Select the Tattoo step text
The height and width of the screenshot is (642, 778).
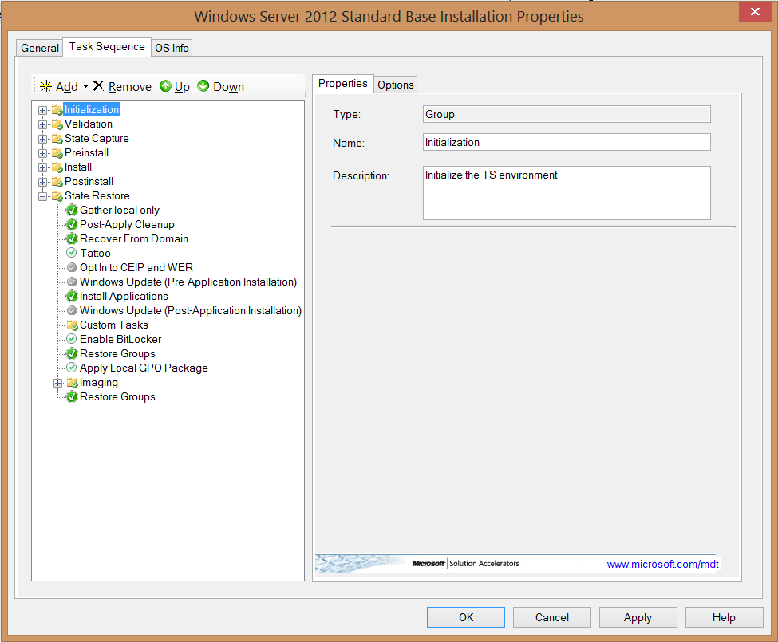click(x=95, y=254)
